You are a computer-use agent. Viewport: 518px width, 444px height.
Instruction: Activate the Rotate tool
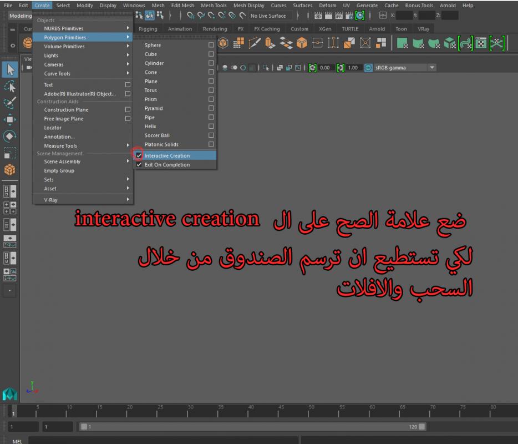pos(10,136)
